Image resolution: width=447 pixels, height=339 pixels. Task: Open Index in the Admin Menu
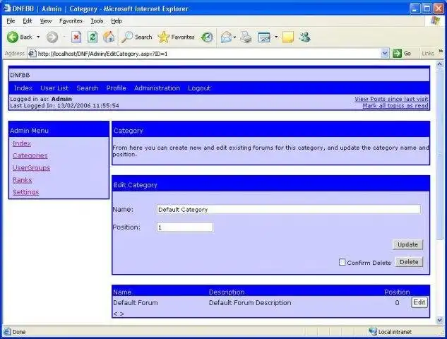[x=22, y=143]
